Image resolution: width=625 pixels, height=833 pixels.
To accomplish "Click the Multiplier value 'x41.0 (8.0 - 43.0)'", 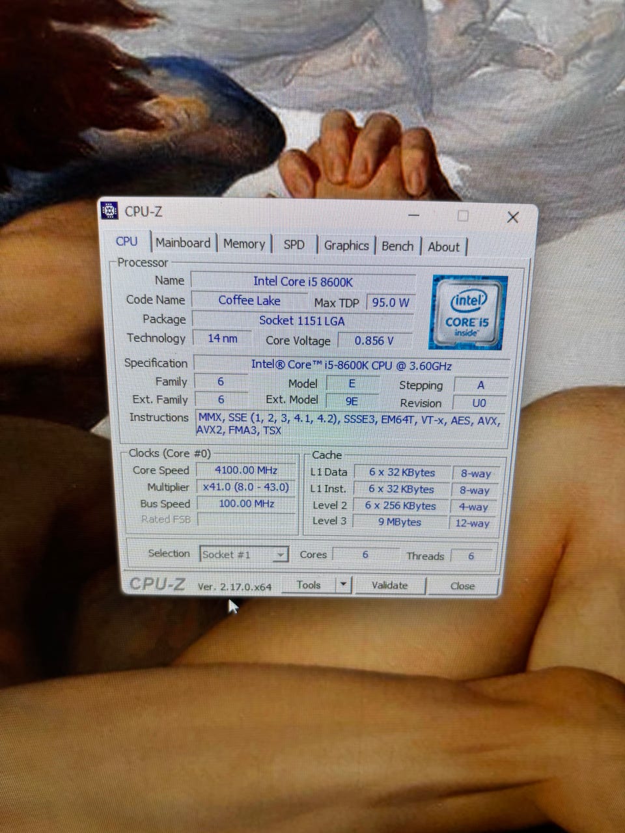I will point(246,487).
